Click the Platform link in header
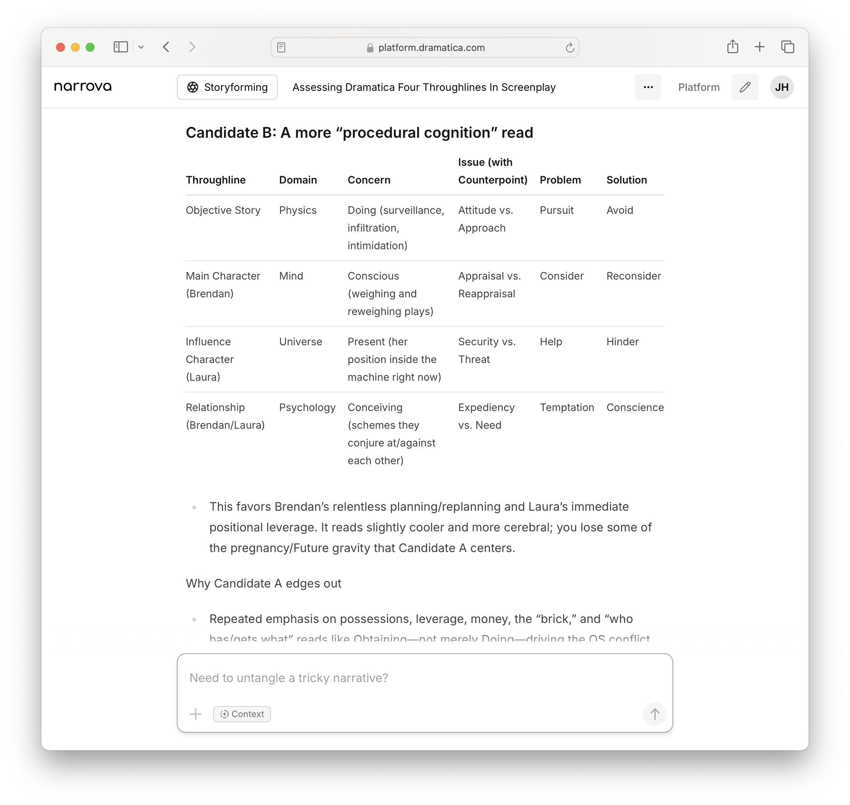The height and width of the screenshot is (805, 850). pos(699,87)
